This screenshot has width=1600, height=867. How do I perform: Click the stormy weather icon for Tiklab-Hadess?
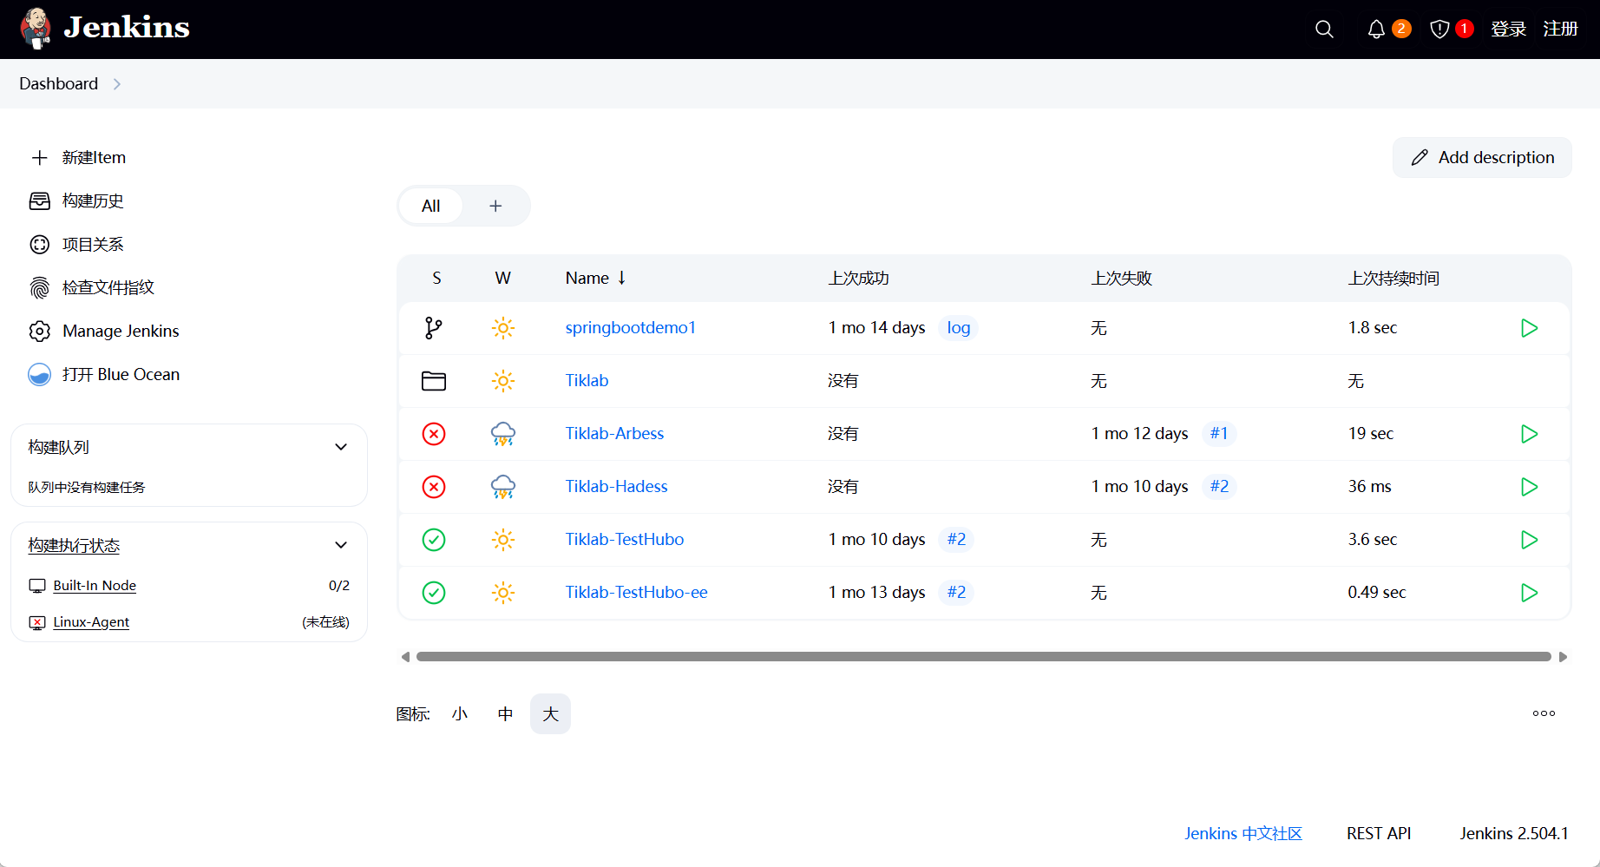coord(503,487)
